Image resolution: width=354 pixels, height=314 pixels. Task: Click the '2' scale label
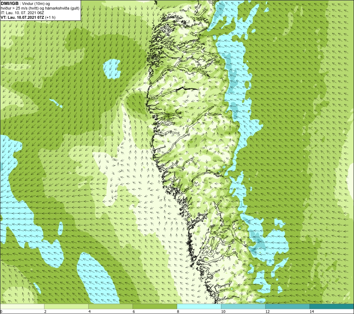[x=45, y=312]
